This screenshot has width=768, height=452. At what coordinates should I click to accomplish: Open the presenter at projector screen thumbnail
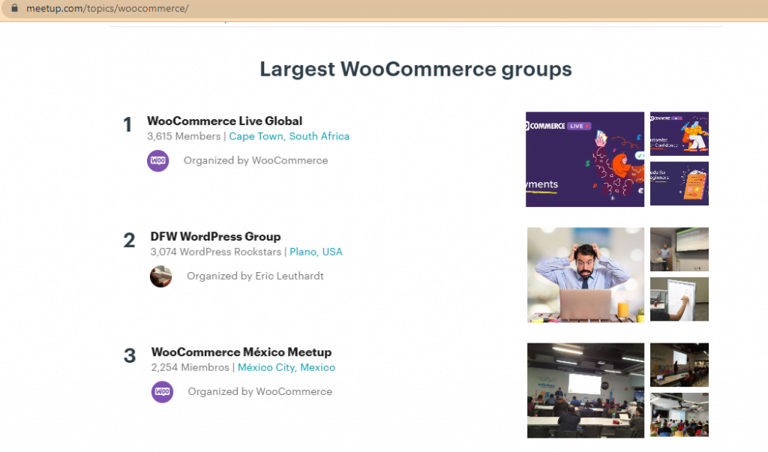[679, 250]
